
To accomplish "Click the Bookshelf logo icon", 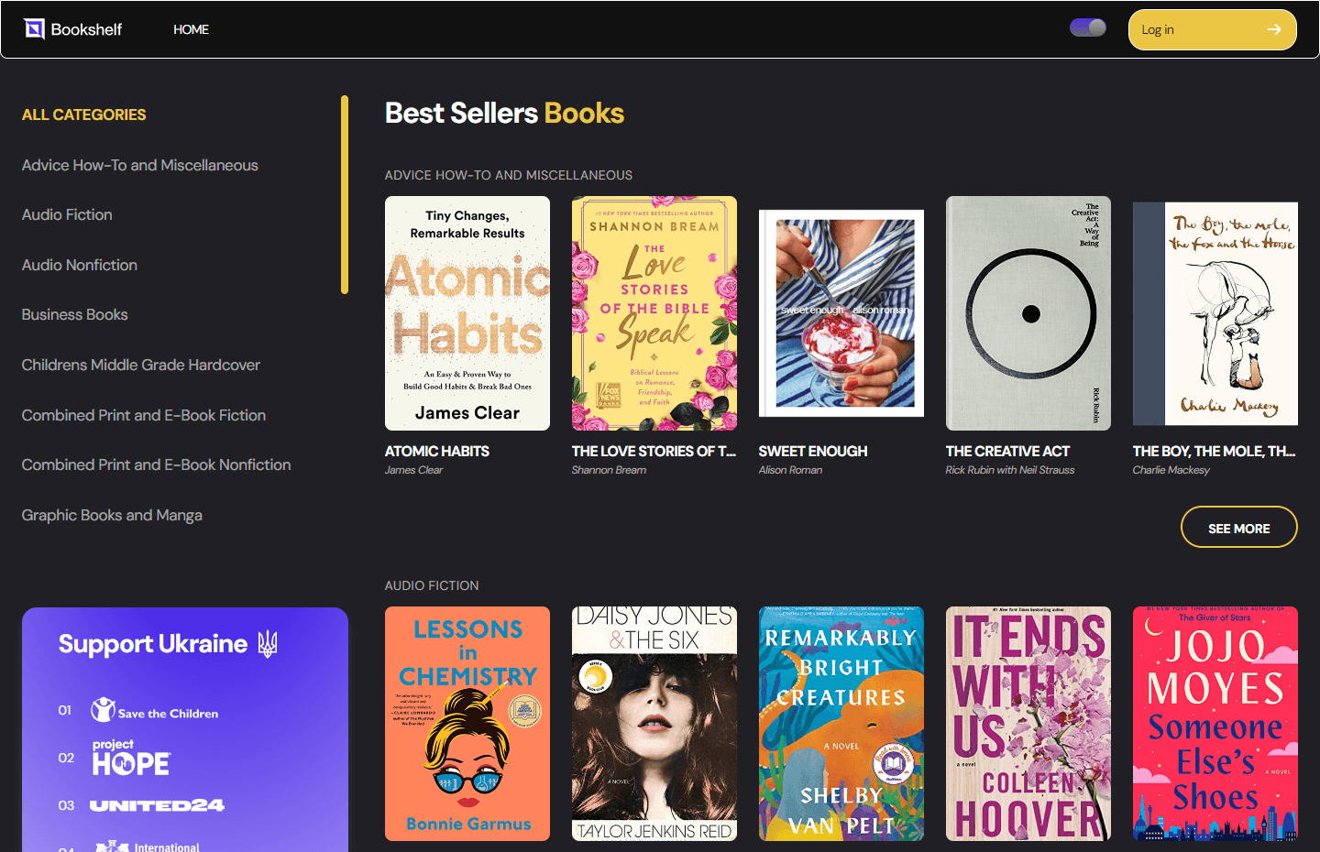I will coord(35,29).
